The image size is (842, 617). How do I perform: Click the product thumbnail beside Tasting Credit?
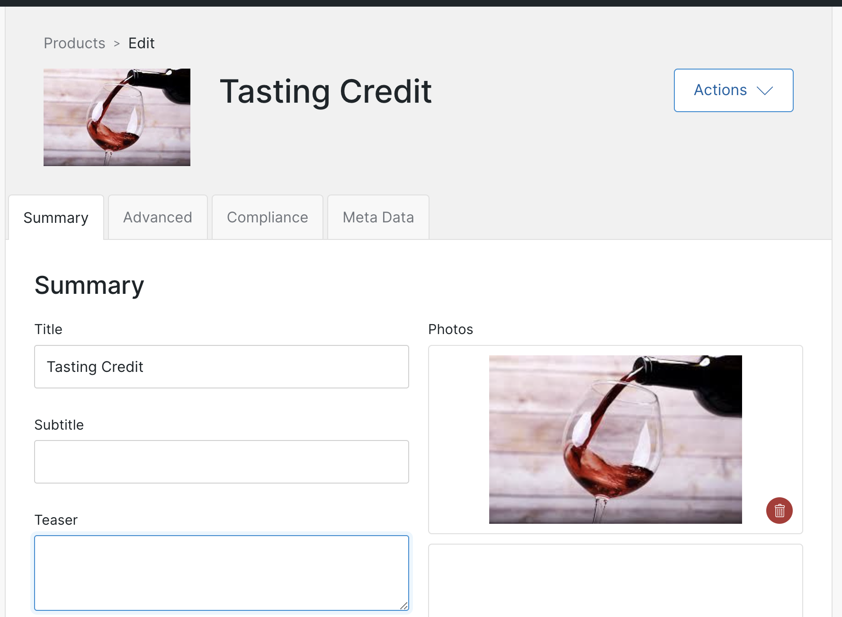[x=116, y=117]
